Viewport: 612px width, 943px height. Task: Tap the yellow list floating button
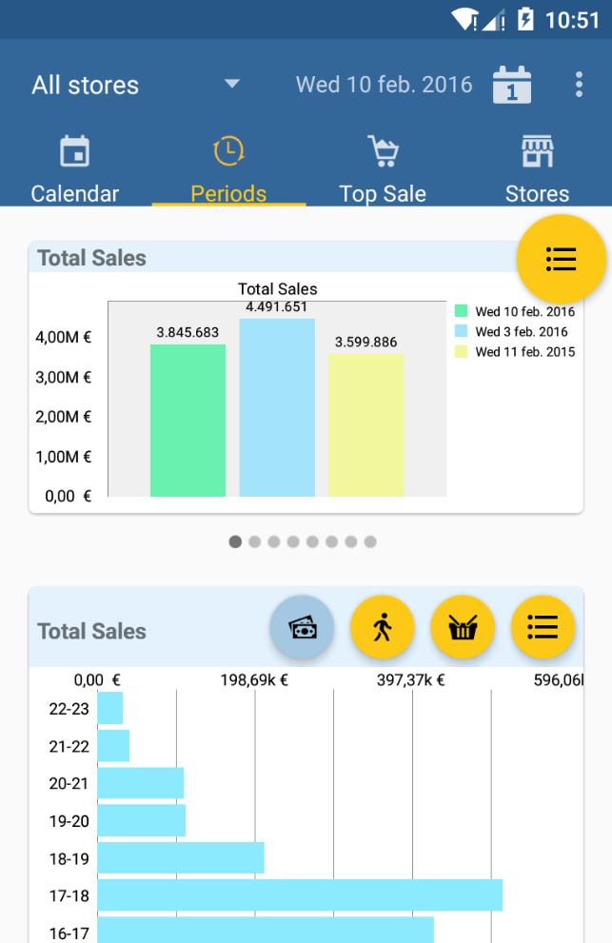[x=562, y=259]
